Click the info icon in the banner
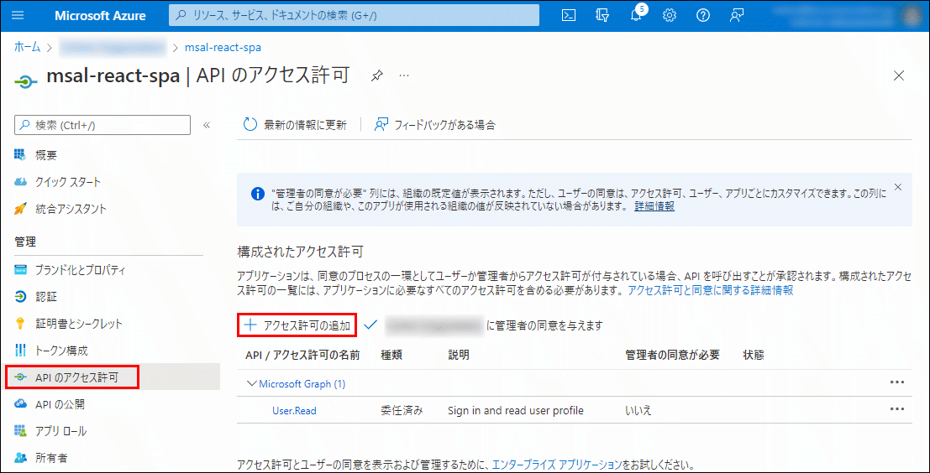 [x=257, y=194]
